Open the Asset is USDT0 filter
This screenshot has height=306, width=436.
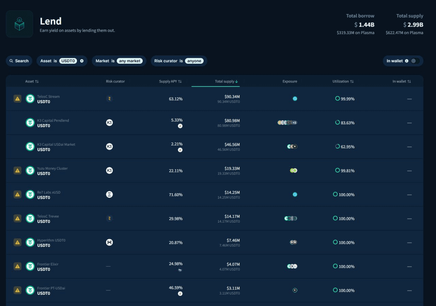[58, 61]
